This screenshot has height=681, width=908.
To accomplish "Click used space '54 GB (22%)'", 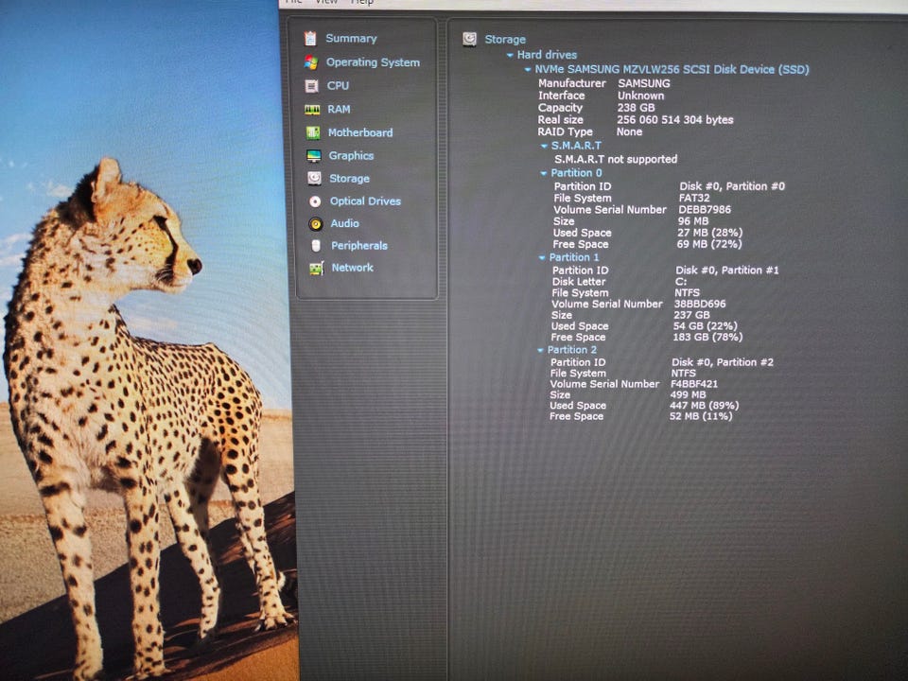I will (x=705, y=326).
